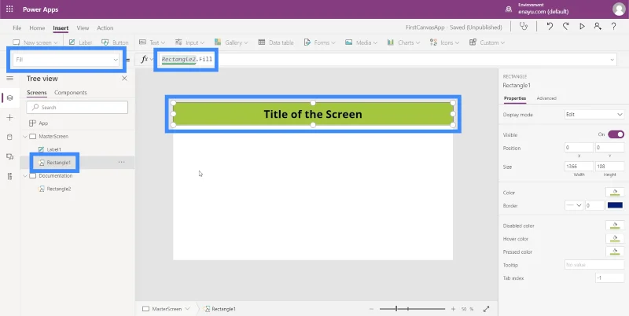Open the Charts dropdown
629x316 pixels.
[x=403, y=42]
